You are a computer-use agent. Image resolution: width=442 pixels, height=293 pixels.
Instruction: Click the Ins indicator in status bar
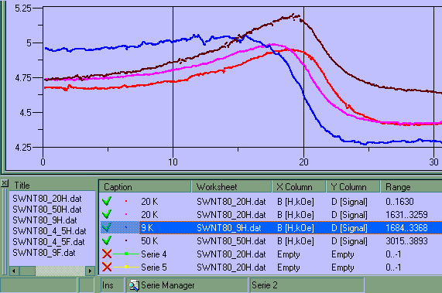(108, 285)
